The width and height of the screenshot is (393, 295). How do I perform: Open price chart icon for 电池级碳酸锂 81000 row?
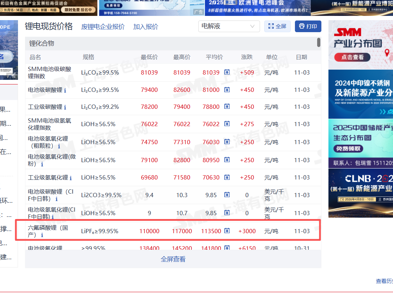click(227, 90)
